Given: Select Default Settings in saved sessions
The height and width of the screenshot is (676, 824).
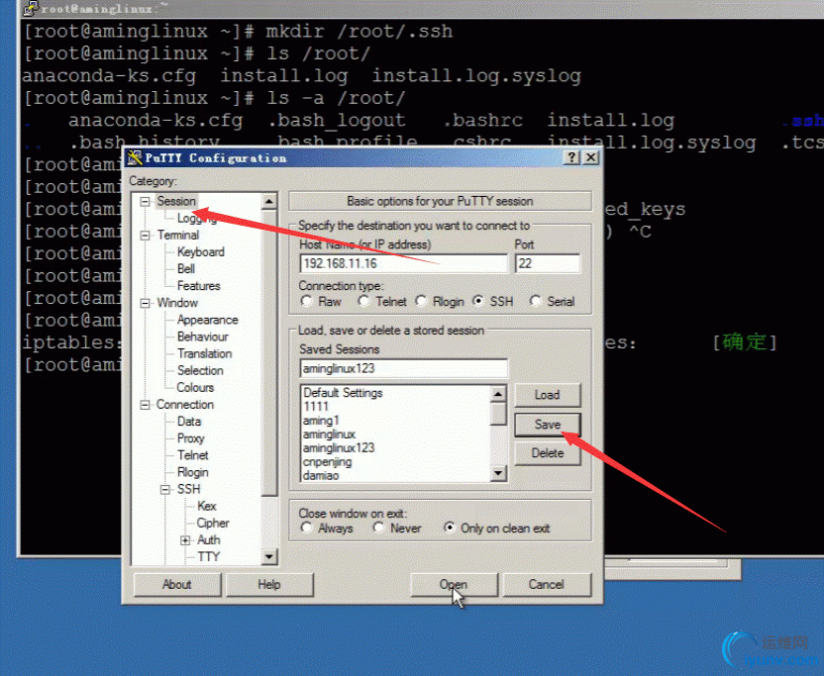Looking at the screenshot, I should 343,393.
